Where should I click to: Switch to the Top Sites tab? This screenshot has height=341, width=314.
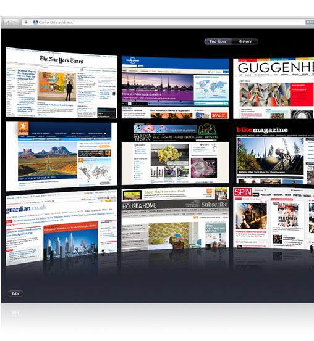coord(218,41)
